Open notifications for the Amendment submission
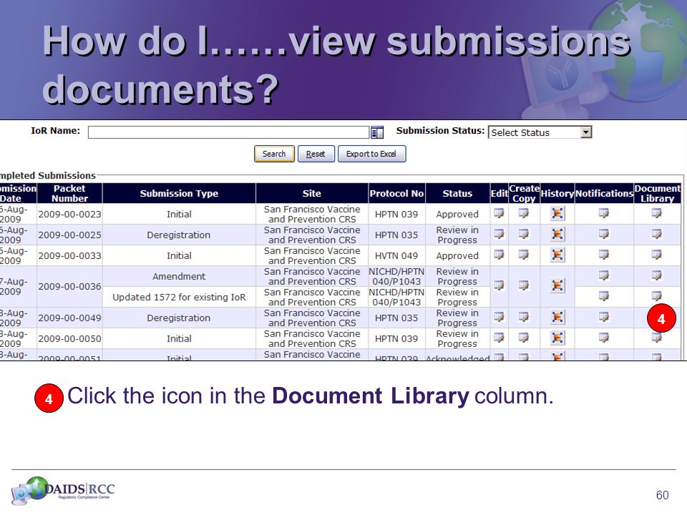Screen dimensions: 687x515 tap(604, 275)
